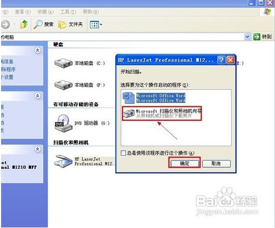Collapse the top sidebar task panel

37,50
